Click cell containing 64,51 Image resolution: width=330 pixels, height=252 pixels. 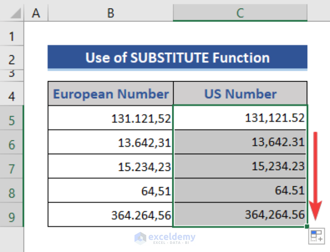pos(110,190)
